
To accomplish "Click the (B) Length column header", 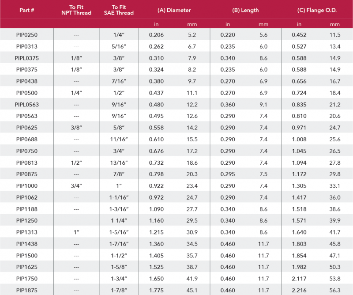I will [245, 10].
